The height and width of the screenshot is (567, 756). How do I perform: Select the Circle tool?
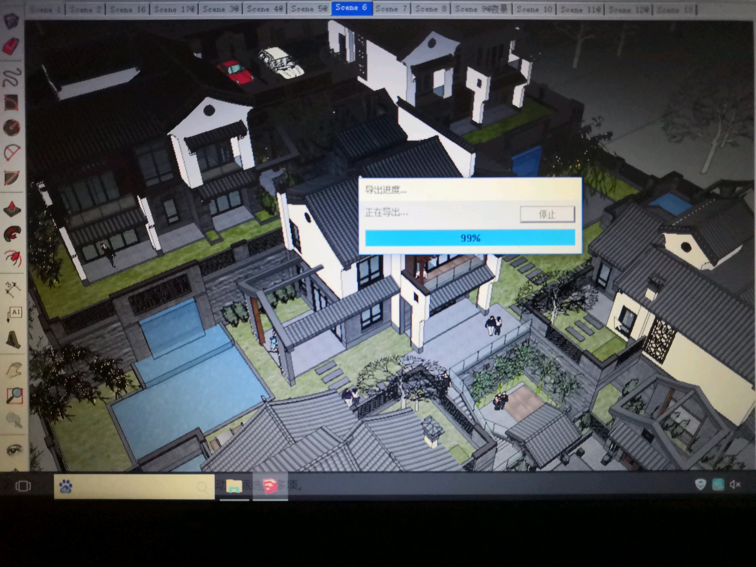11,127
